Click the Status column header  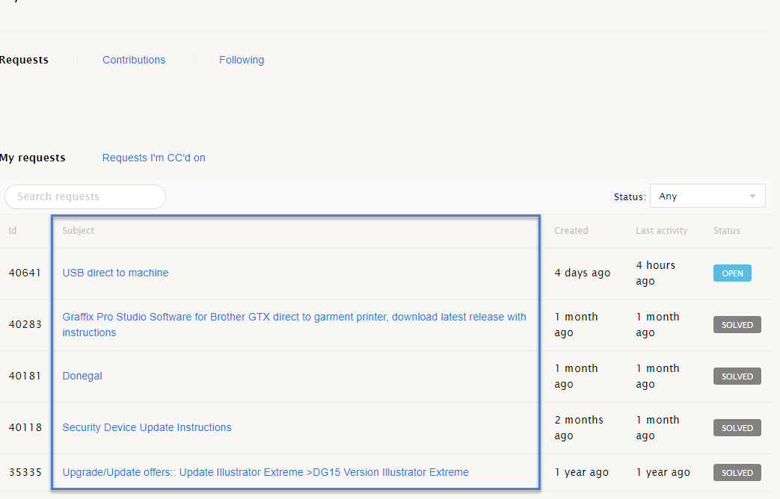(727, 231)
